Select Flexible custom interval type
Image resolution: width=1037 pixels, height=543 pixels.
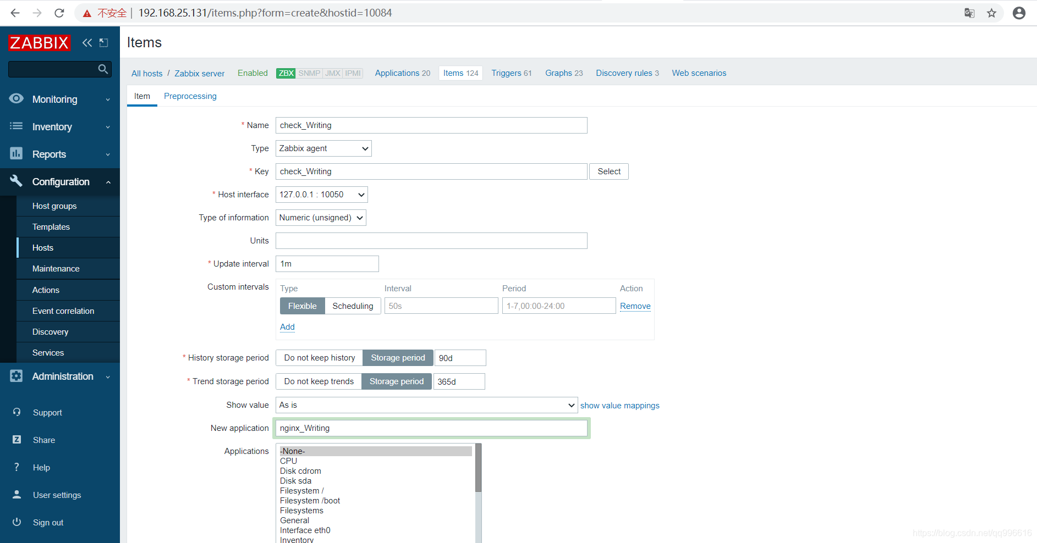pos(303,306)
